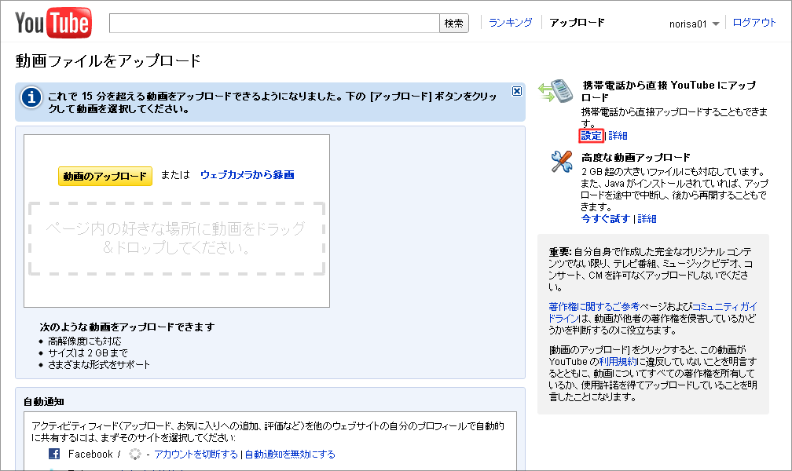Click the mobile phone upload icon
The width and height of the screenshot is (792, 471).
pyautogui.click(x=555, y=91)
